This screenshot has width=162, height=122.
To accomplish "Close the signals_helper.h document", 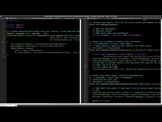I will click(x=28, y=18).
